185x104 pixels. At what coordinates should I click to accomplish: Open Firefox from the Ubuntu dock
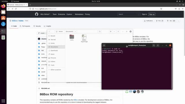click(x=3, y=6)
